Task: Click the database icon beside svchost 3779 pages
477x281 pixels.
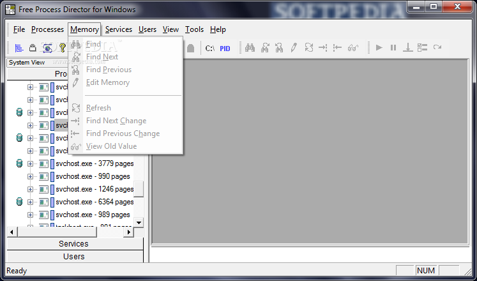Action: (19, 163)
